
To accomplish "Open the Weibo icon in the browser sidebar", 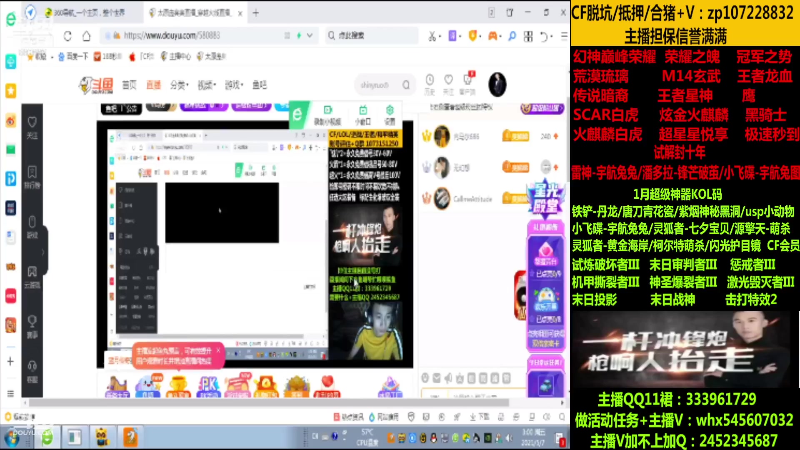I will click(10, 121).
